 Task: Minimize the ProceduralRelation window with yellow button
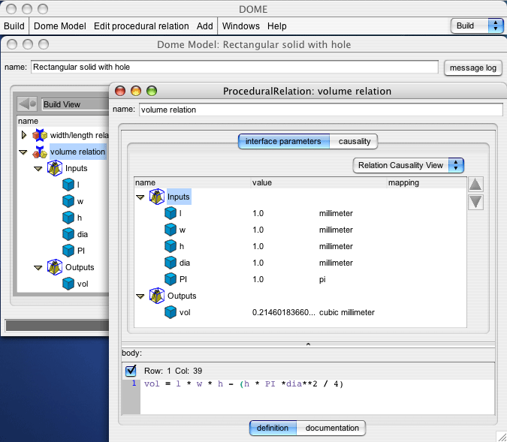(136, 91)
